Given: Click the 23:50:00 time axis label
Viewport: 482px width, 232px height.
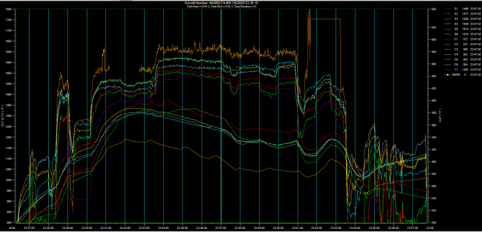Looking at the screenshot, I should coord(278,228).
